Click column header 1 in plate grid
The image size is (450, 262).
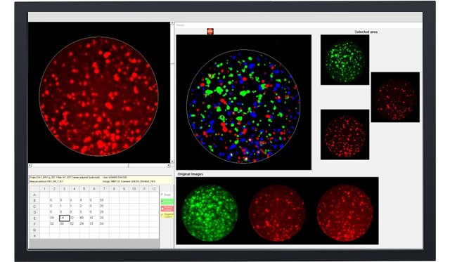point(44,189)
